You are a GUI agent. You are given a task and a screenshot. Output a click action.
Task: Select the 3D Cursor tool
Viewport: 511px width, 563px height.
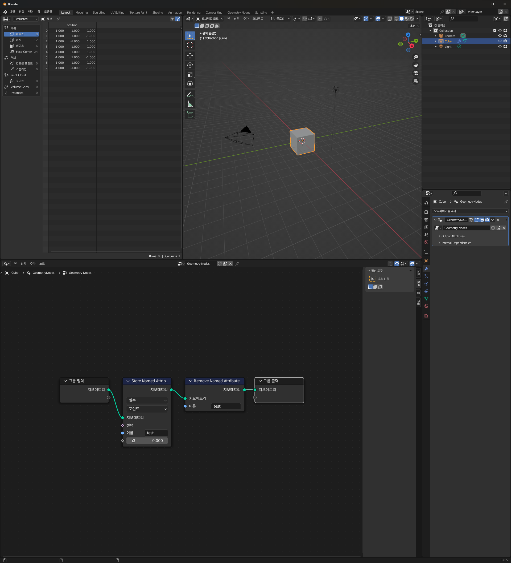(190, 45)
